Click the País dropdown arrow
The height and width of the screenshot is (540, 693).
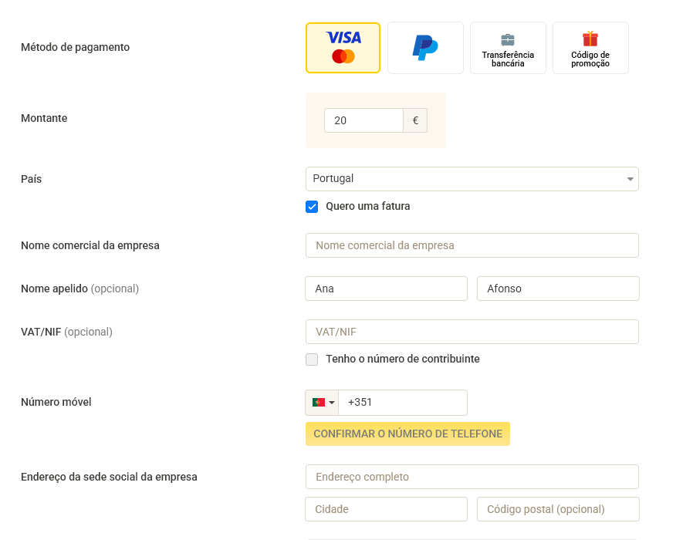point(630,179)
